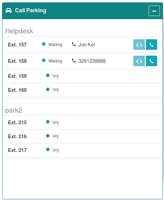This screenshot has width=164, height=200.
Task: Select the Ext. 157 label
Action: [17, 45]
